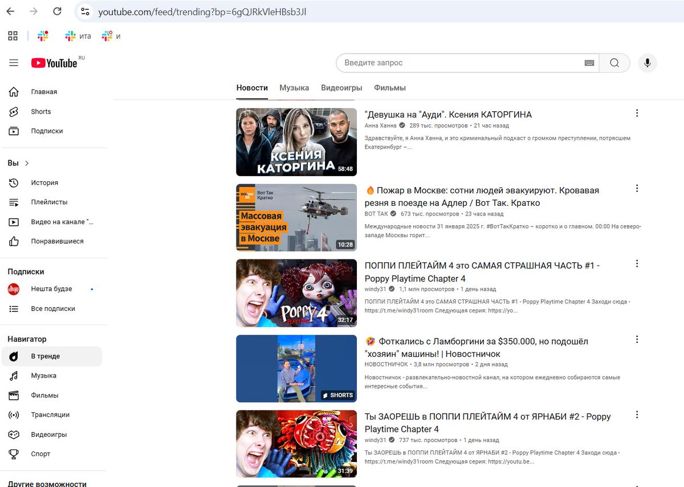Play the Ксения Каторгина thumbnail
Viewport: 684px width, 487px height.
tap(296, 142)
